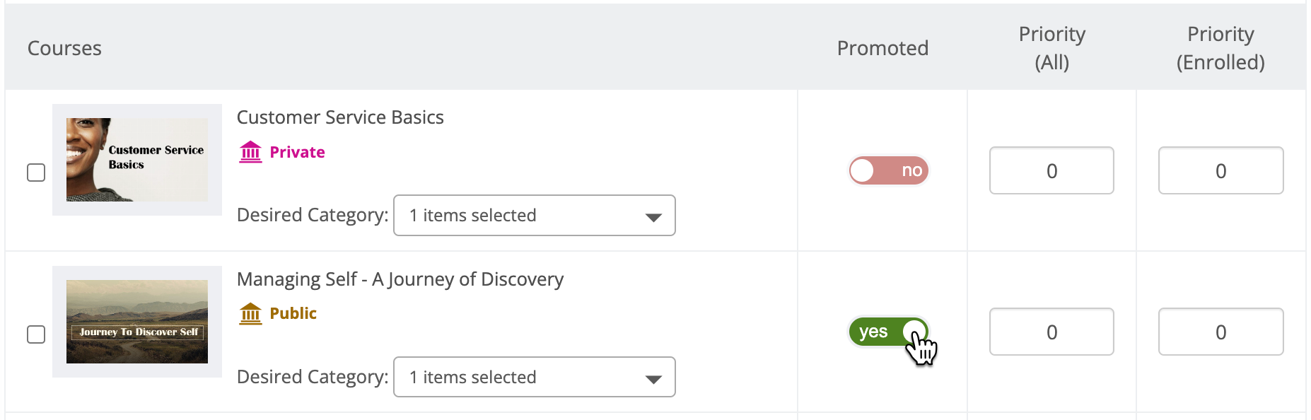This screenshot has width=1311, height=420.
Task: Click the Private institution icon
Action: pyautogui.click(x=250, y=152)
